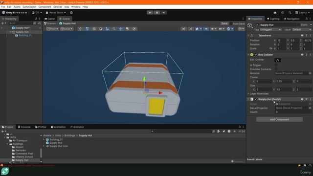
Task: Open the File menu
Action: pos(3,7)
